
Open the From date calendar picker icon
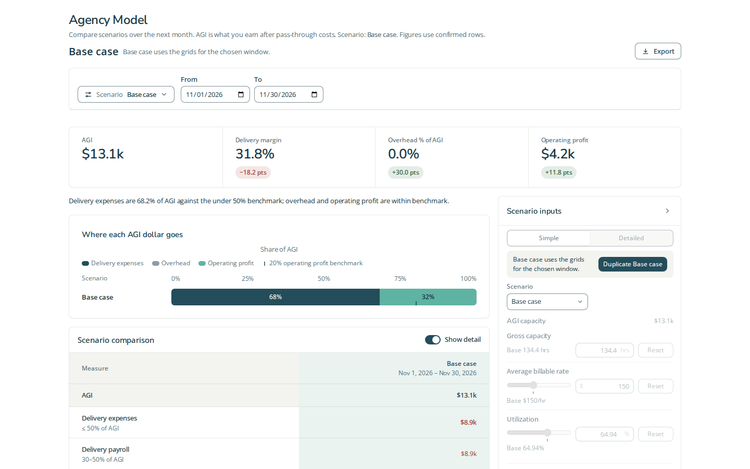(241, 94)
